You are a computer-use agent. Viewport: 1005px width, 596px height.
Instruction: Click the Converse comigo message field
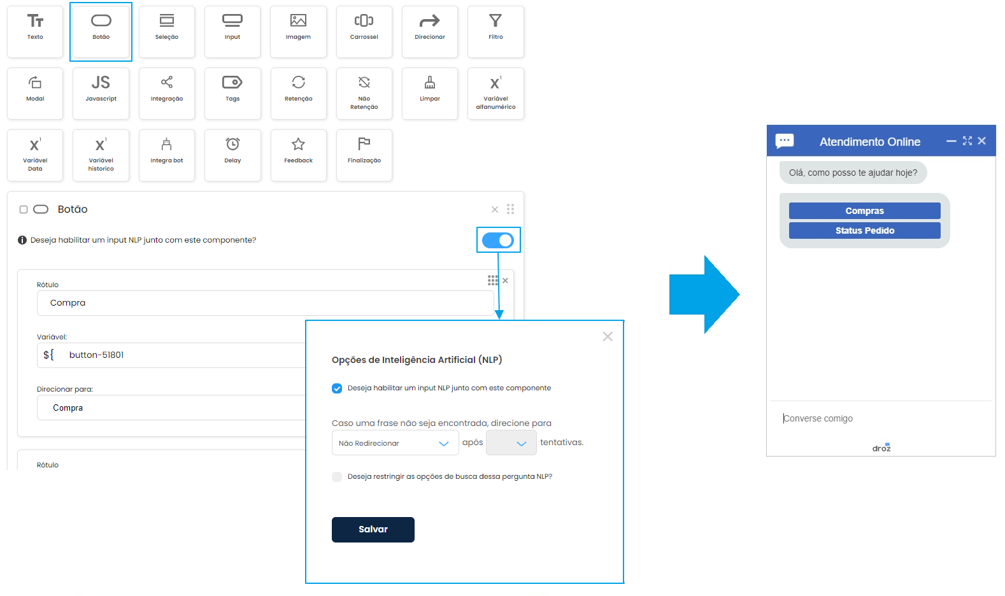879,418
